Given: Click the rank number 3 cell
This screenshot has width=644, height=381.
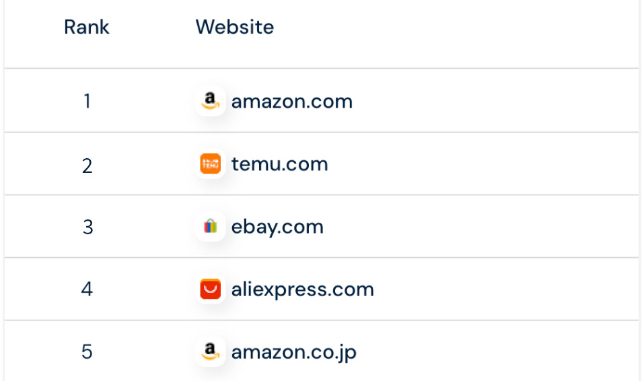Looking at the screenshot, I should (x=87, y=228).
